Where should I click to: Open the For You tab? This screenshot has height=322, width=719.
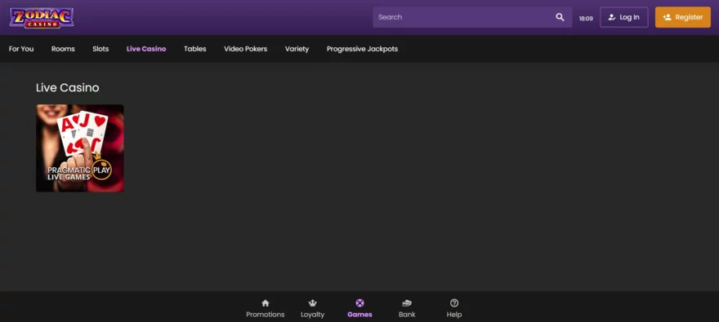click(x=21, y=48)
